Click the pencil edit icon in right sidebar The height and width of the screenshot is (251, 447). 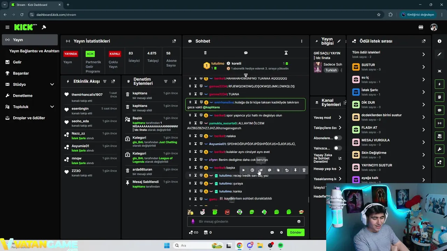[439, 54]
